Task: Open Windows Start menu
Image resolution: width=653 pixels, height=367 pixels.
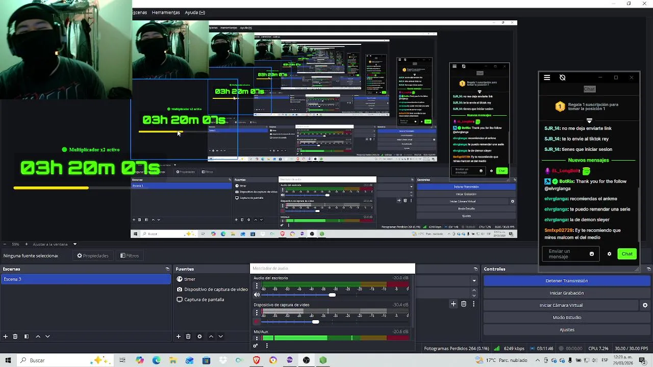Action: pyautogui.click(x=8, y=360)
